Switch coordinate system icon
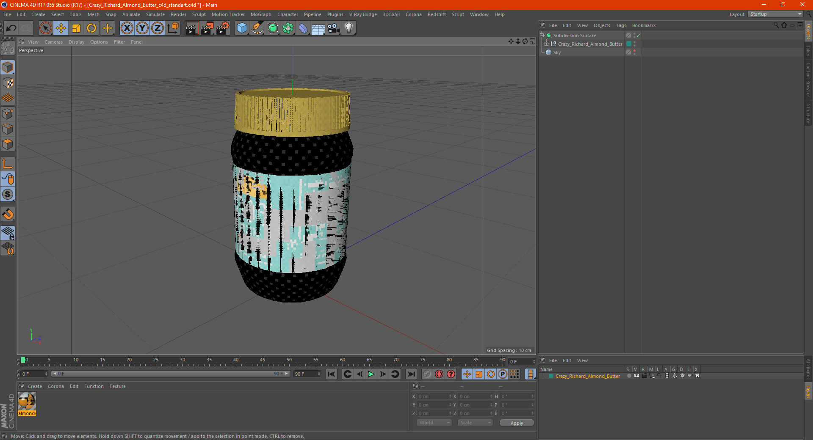 173,28
